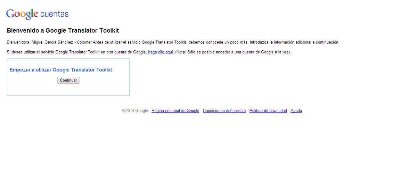Open 'Política de privacidad' footer link
Image resolution: width=417 pixels, height=186 pixels.
point(268,111)
